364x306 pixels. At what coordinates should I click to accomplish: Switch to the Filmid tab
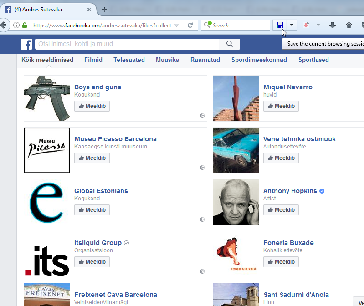[93, 60]
